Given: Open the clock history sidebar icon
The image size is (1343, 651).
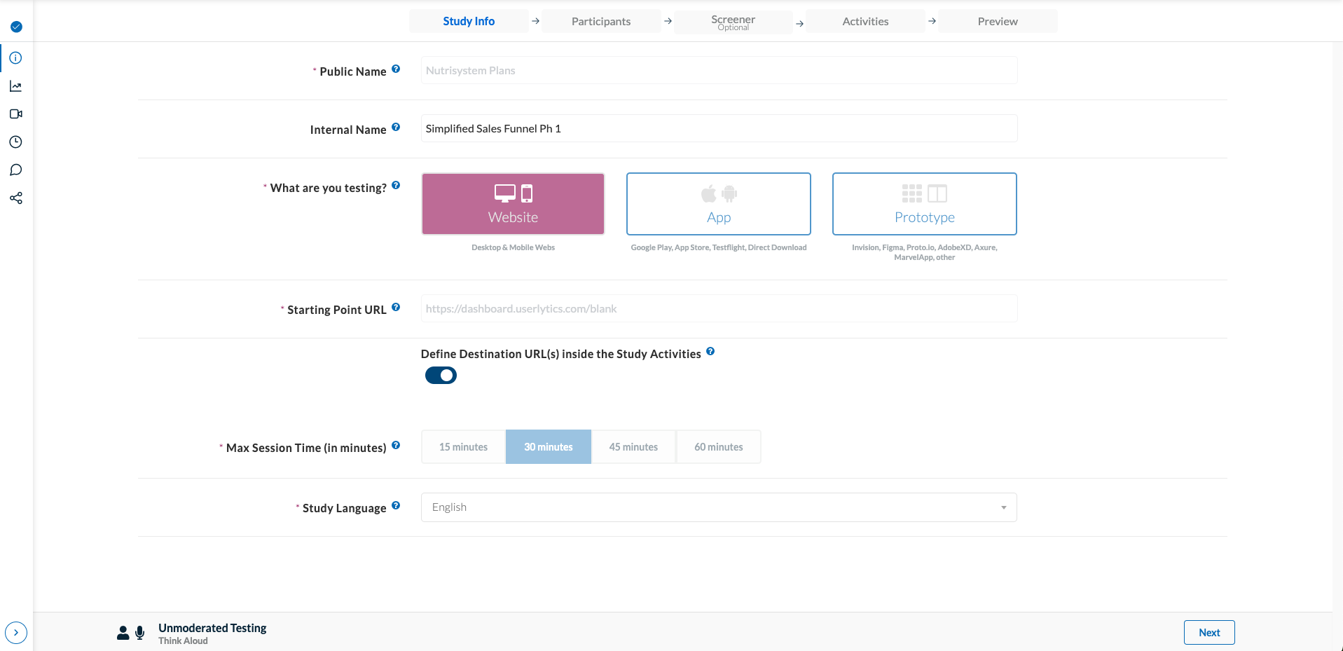Looking at the screenshot, I should (x=16, y=142).
